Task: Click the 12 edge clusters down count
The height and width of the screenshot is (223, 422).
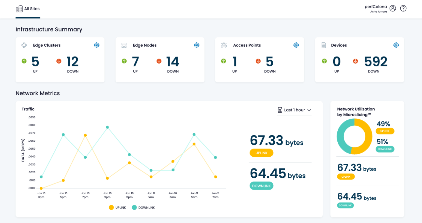Action: point(73,62)
